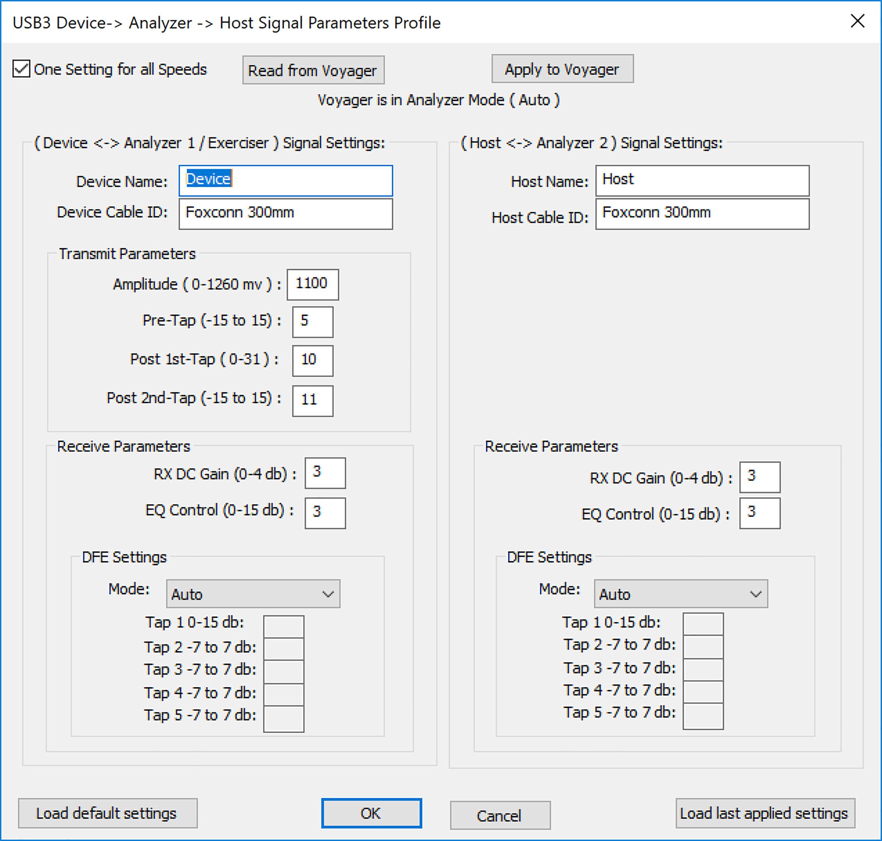Click Device-side Tap 4 field

pos(284,695)
